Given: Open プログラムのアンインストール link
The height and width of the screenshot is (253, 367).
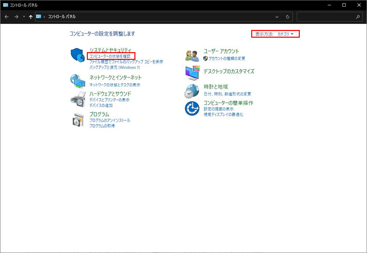Looking at the screenshot, I should point(110,120).
